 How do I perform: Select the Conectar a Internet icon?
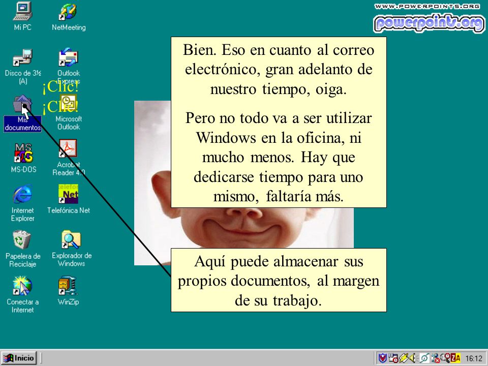pyautogui.click(x=22, y=286)
